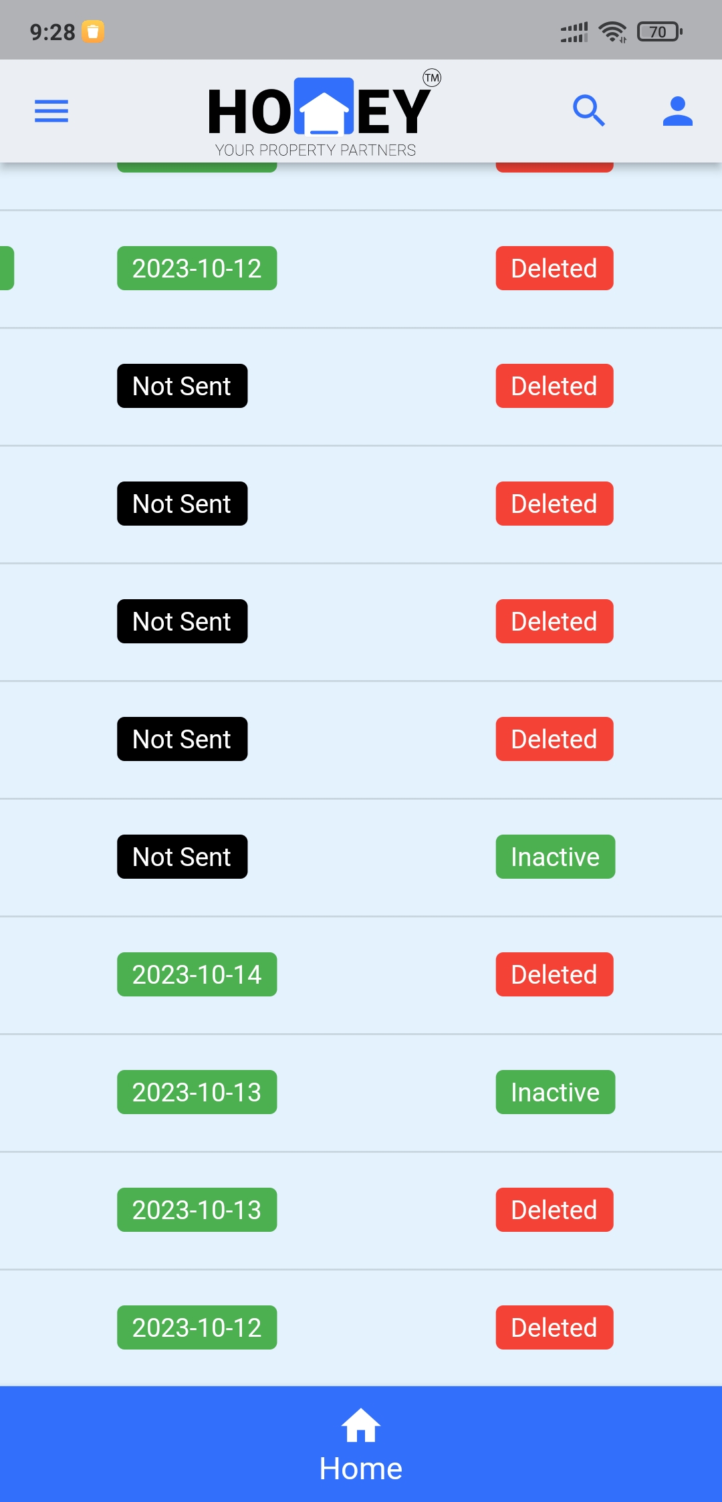The image size is (722, 1502).
Task: Tap the uppermost 2023-10-12 date badge
Action: point(197,268)
